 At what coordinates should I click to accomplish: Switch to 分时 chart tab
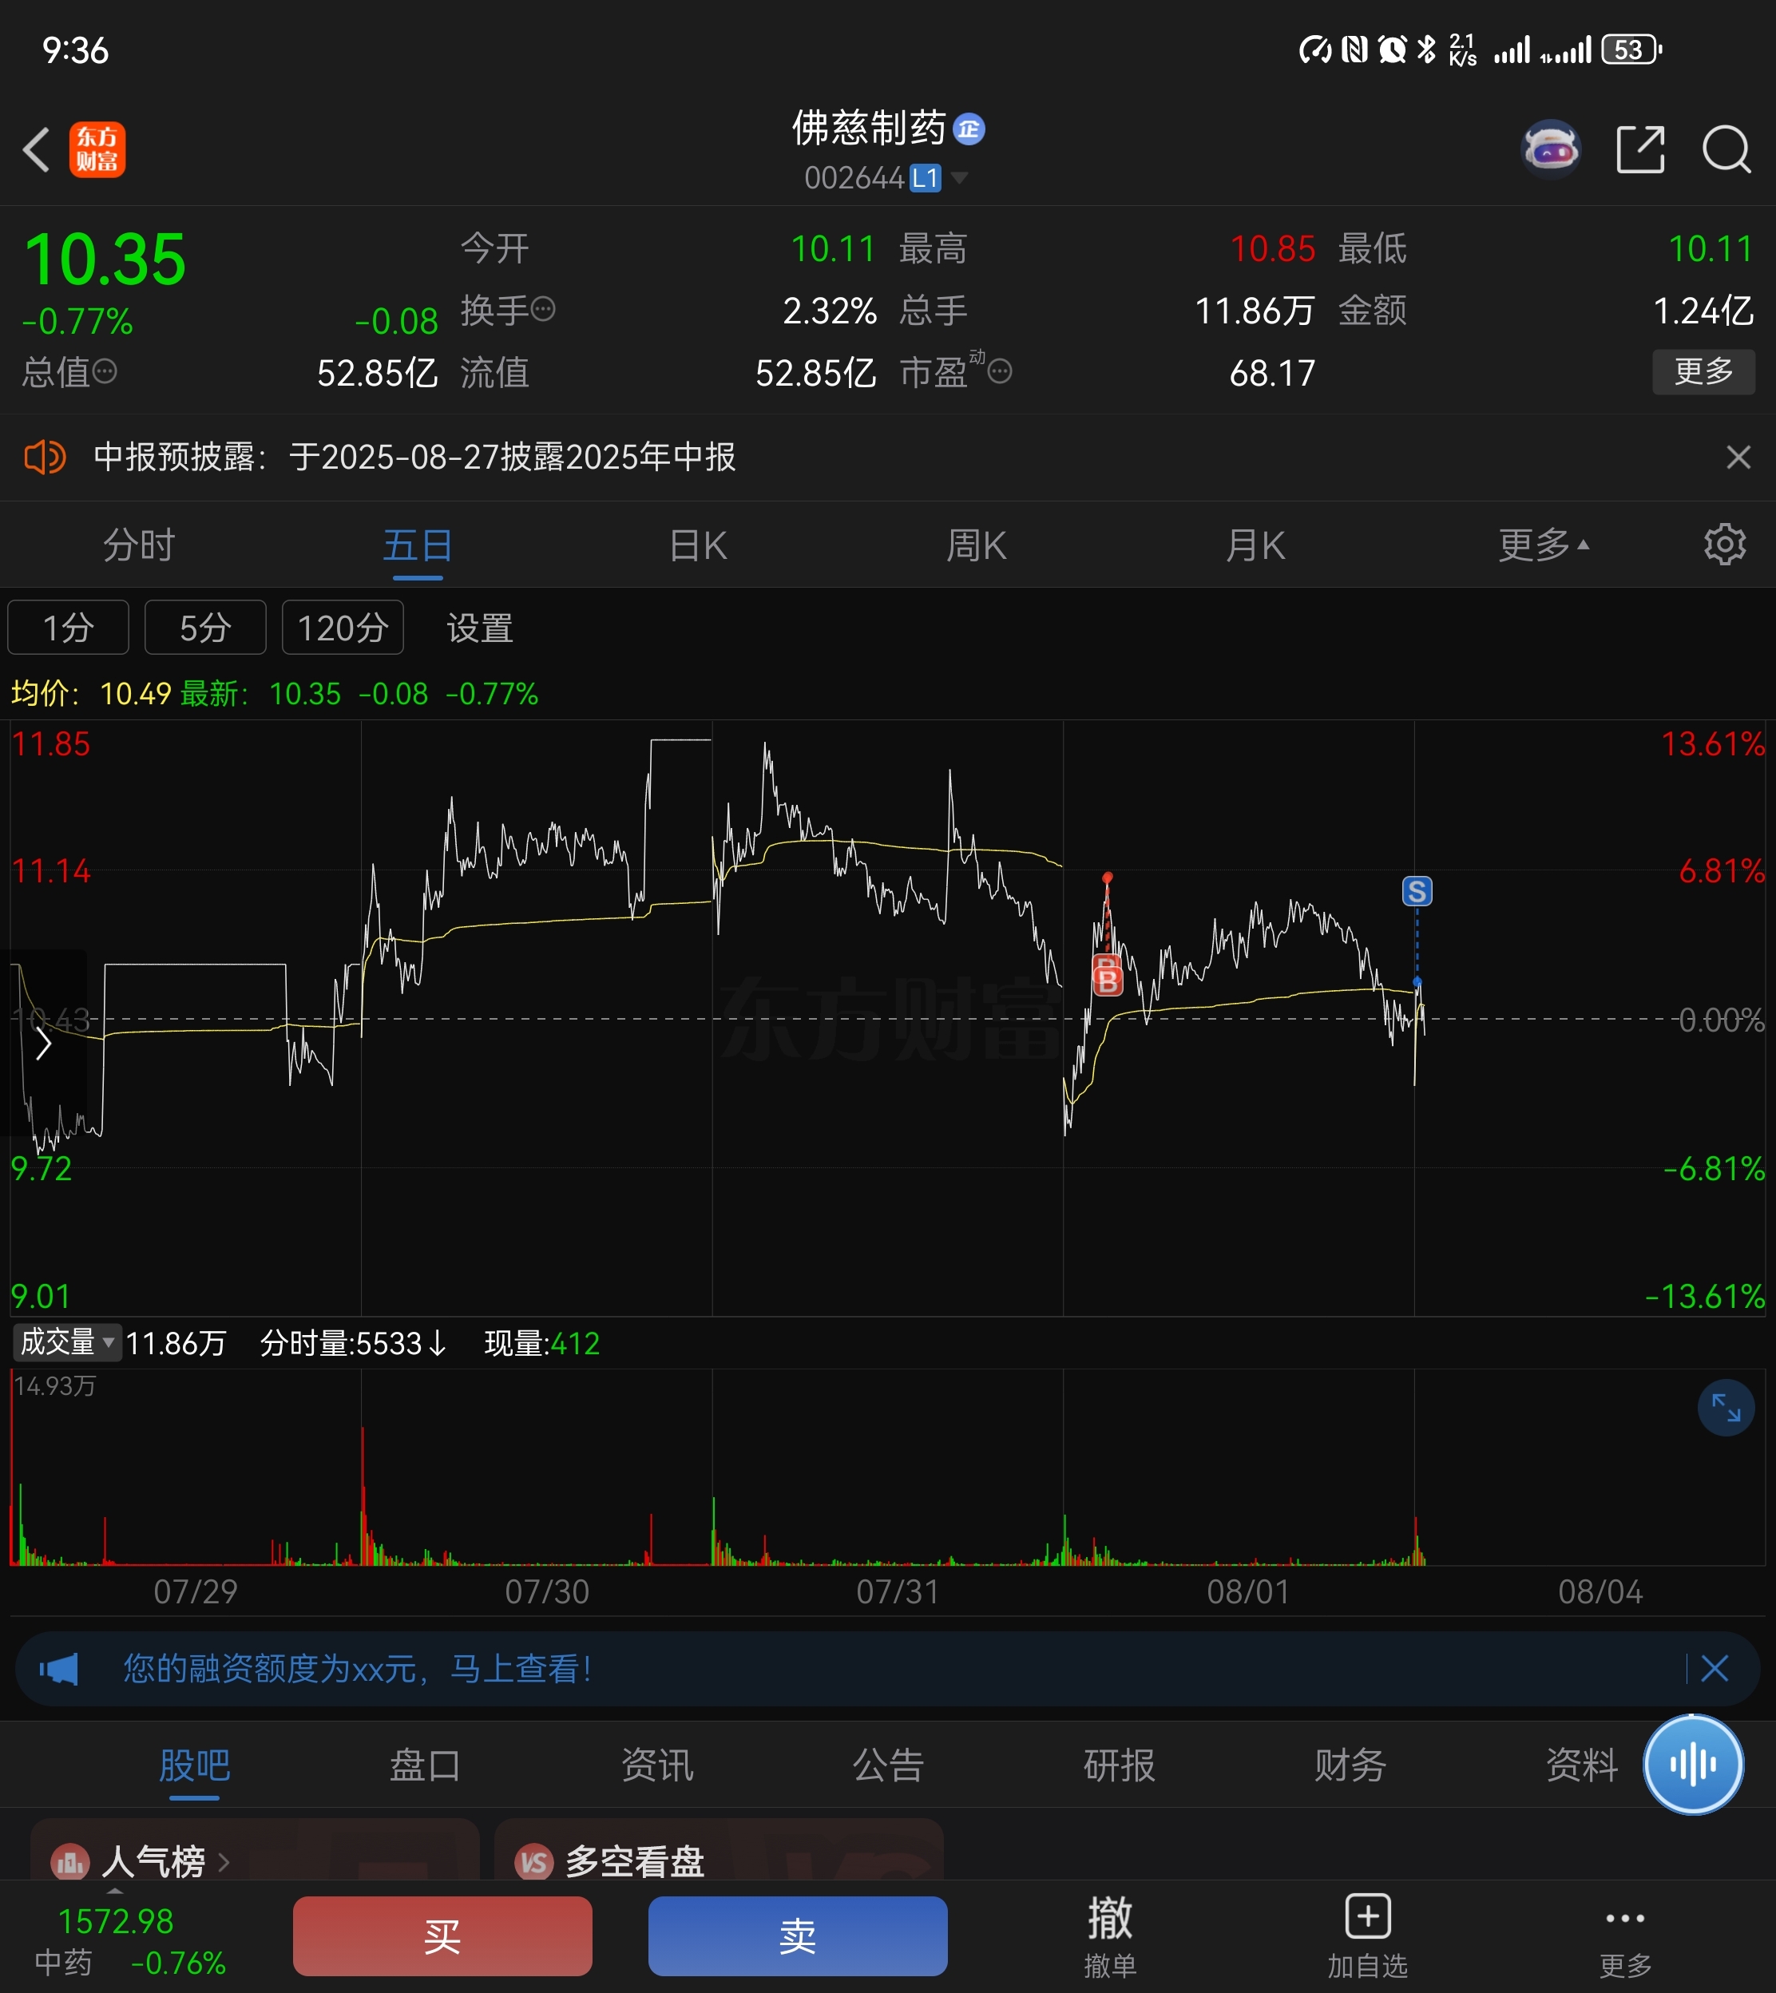139,545
